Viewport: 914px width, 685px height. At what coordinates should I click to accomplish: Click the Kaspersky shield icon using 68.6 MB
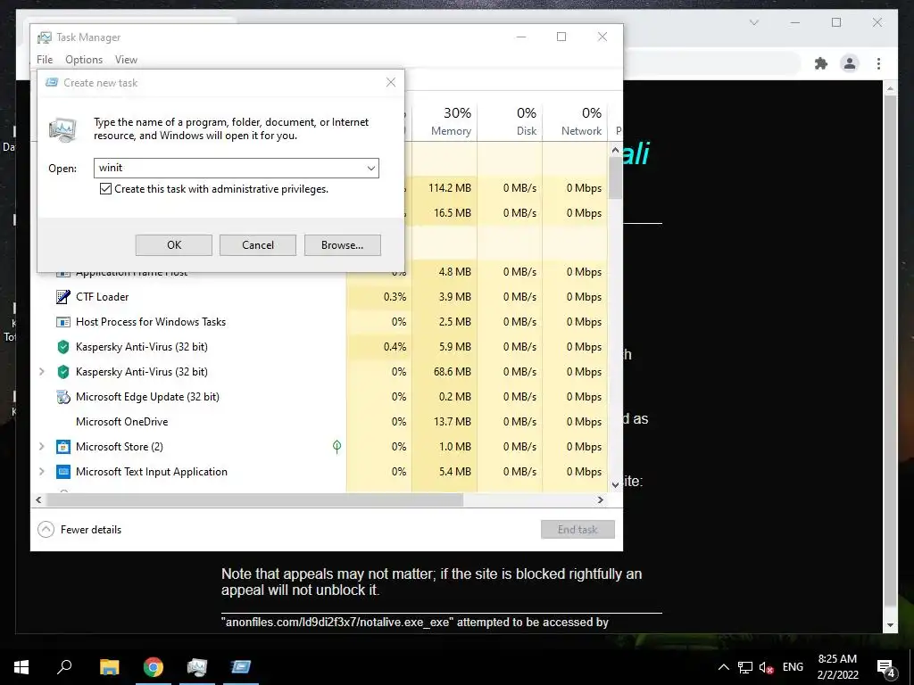point(63,372)
